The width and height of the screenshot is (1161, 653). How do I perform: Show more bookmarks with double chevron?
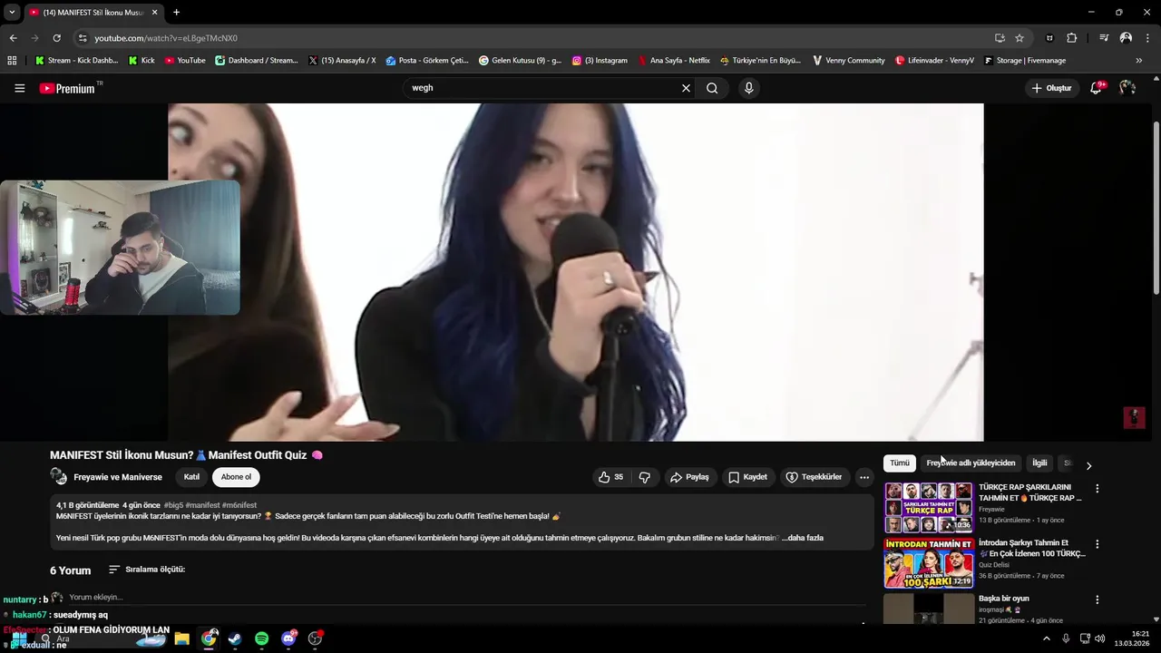(1139, 61)
